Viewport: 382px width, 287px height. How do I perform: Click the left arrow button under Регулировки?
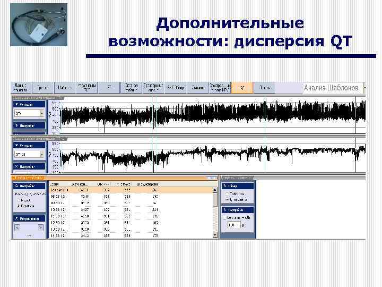pos(17,227)
